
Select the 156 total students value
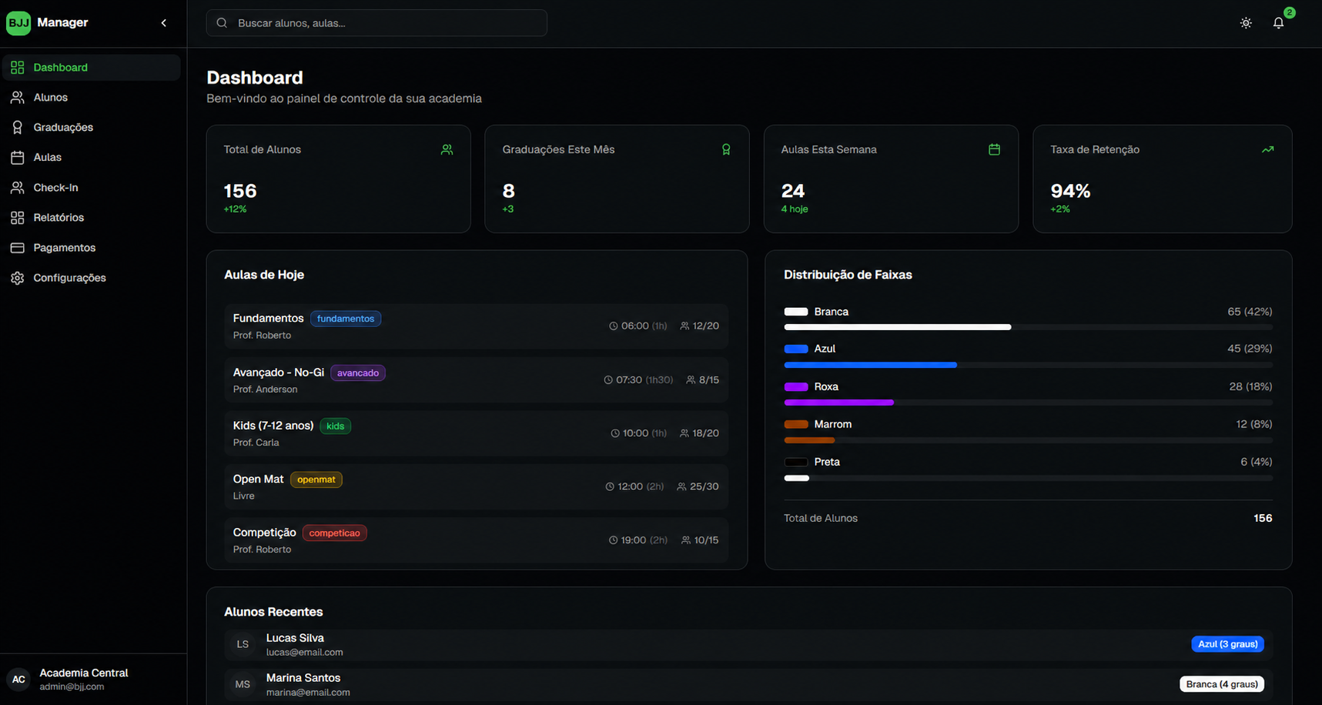[x=240, y=191]
